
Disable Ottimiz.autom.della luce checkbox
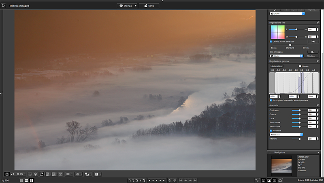coord(271,41)
